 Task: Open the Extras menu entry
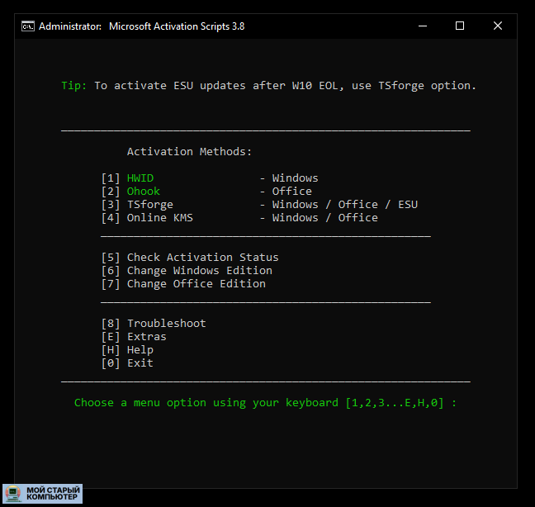[146, 337]
